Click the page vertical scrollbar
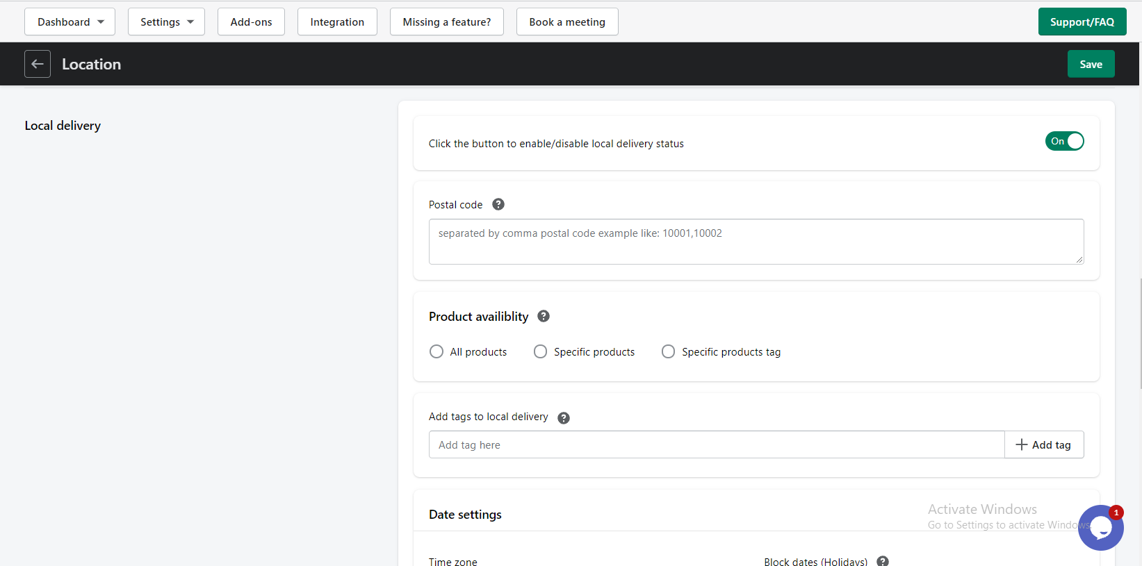The width and height of the screenshot is (1142, 566). click(x=1140, y=333)
